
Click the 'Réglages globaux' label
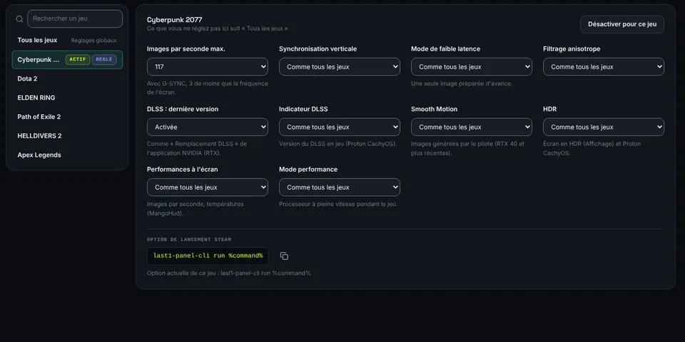click(94, 41)
